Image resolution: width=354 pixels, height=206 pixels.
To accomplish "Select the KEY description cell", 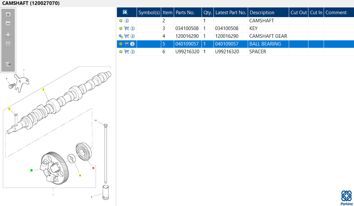I will tap(268, 28).
